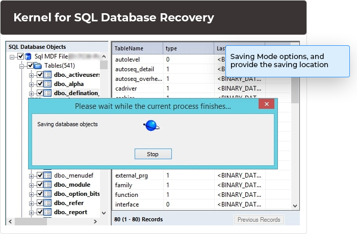
Task: Close the please wait dialog
Action: 266,106
